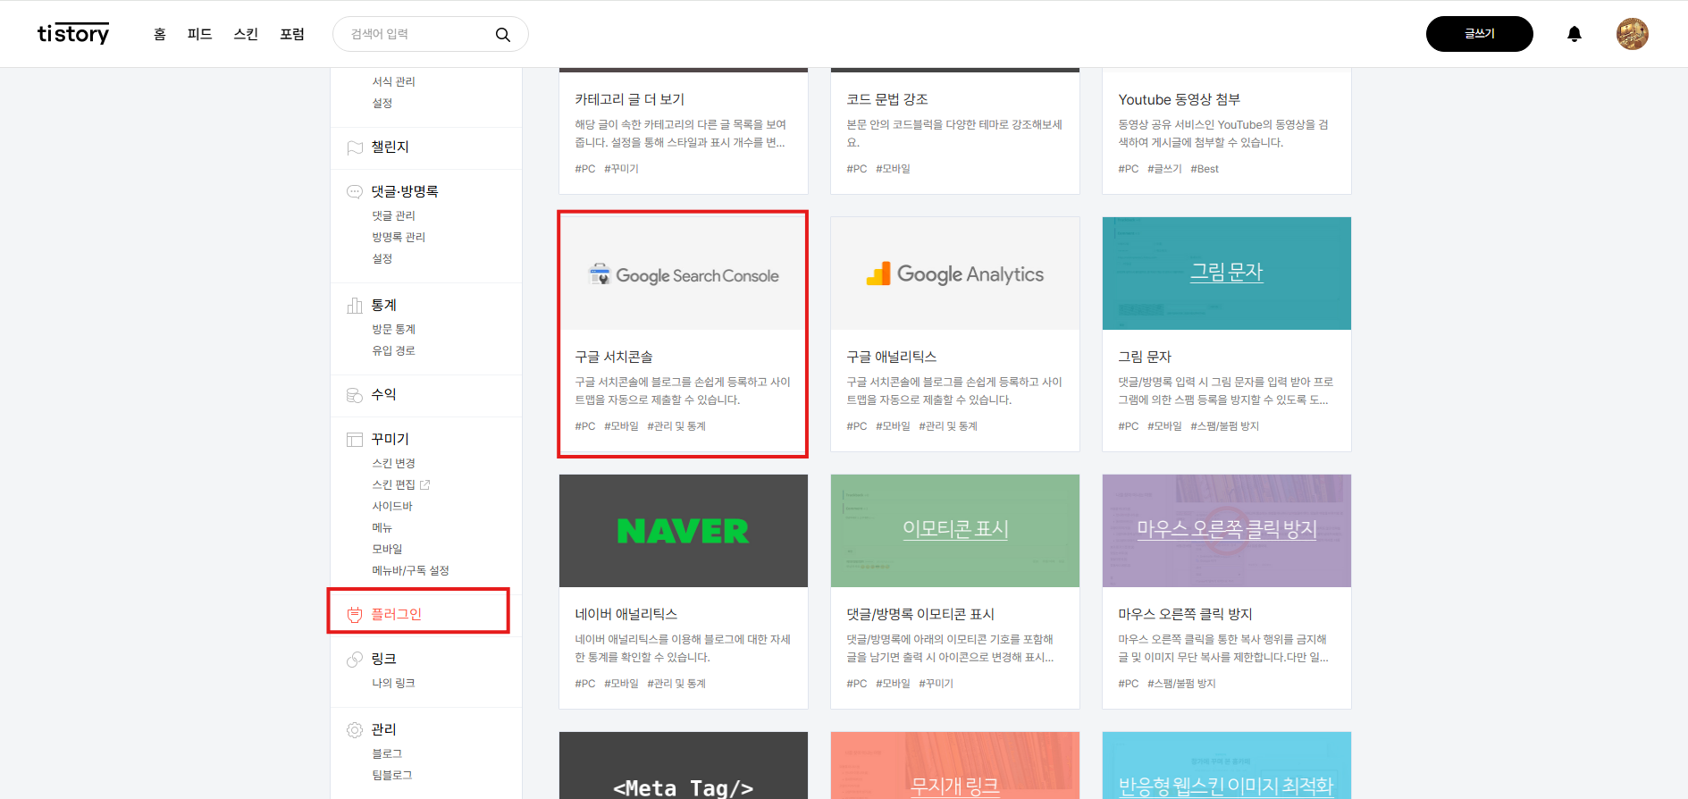Screen dimensions: 1688x799
Task: Click the search magnifier icon
Action: click(x=503, y=34)
